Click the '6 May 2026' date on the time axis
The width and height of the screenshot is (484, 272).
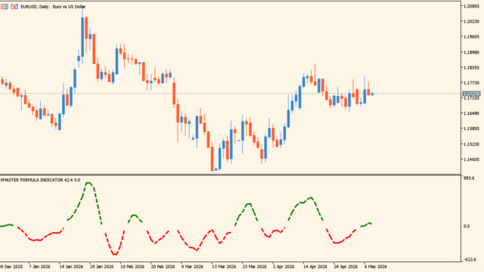[375, 267]
